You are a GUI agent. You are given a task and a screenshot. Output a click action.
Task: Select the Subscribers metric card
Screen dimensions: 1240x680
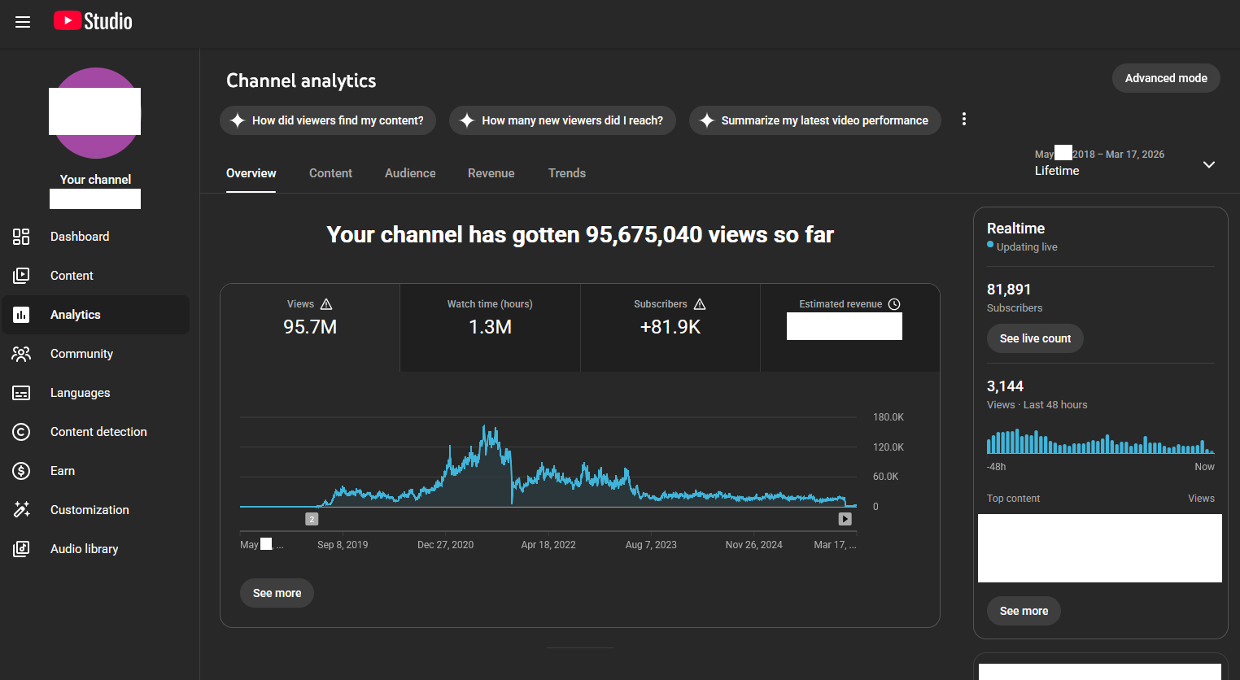[x=670, y=328]
